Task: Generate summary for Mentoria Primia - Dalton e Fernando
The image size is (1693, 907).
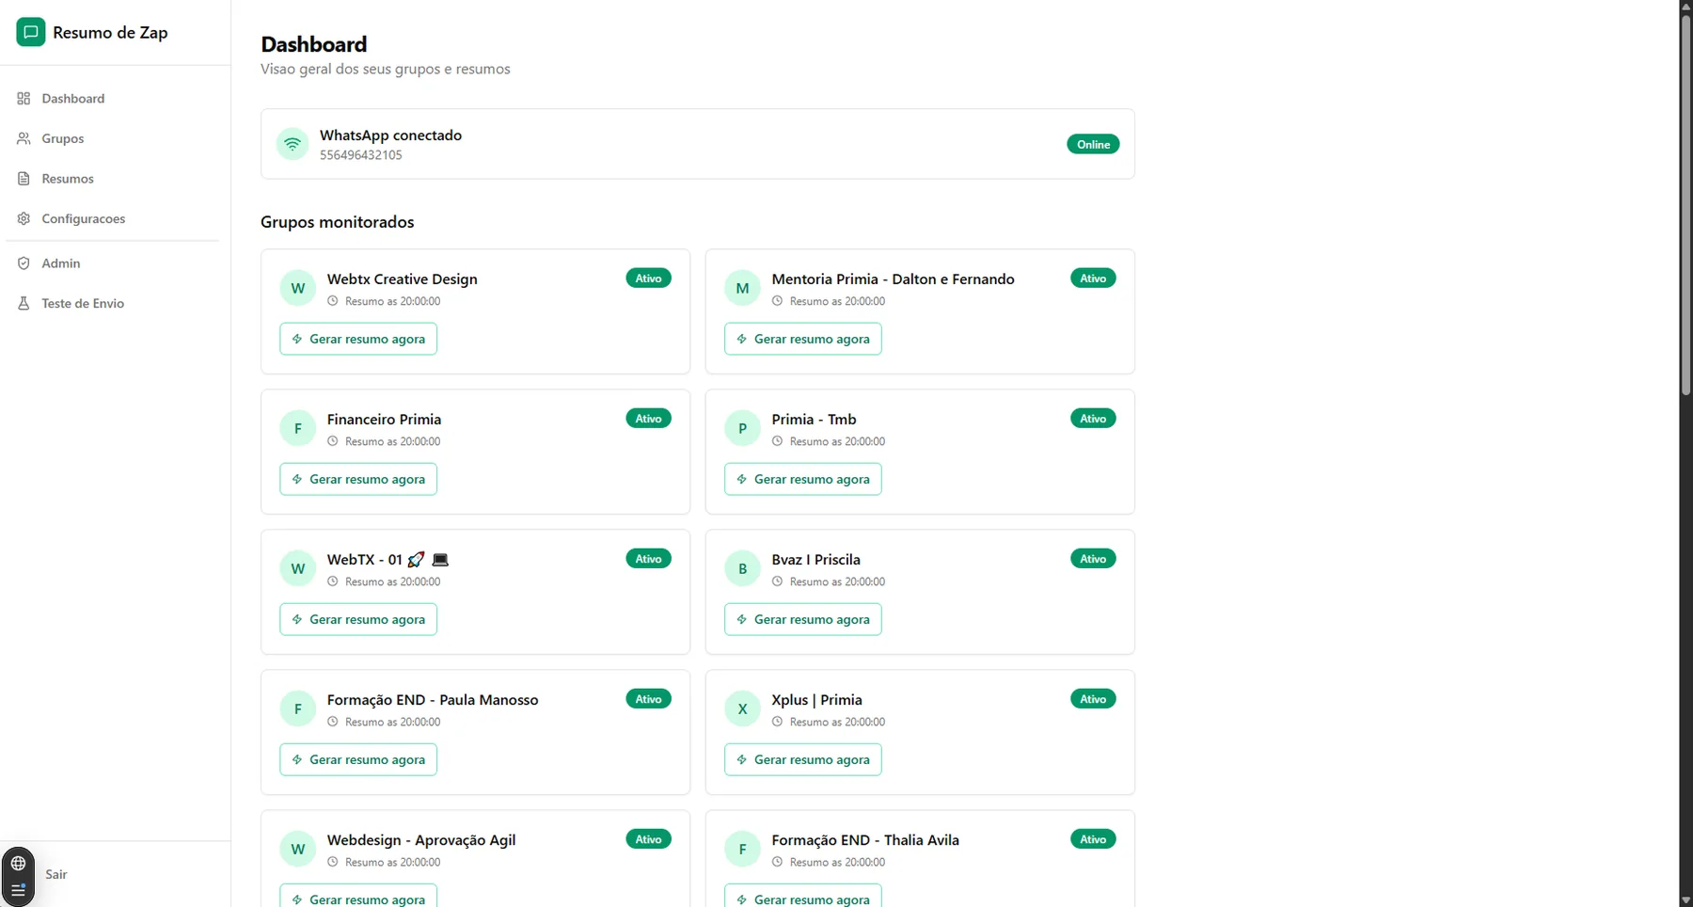Action: (x=803, y=339)
